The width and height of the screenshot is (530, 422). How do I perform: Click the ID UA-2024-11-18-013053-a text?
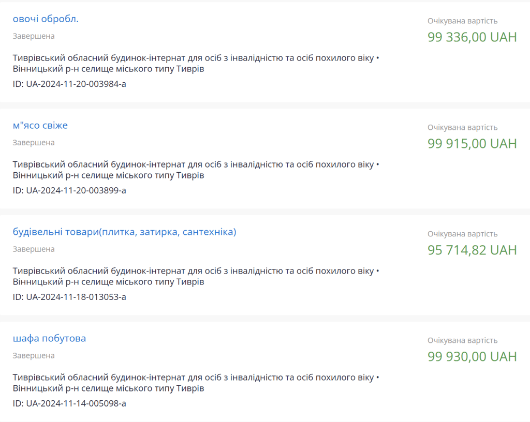[69, 297]
